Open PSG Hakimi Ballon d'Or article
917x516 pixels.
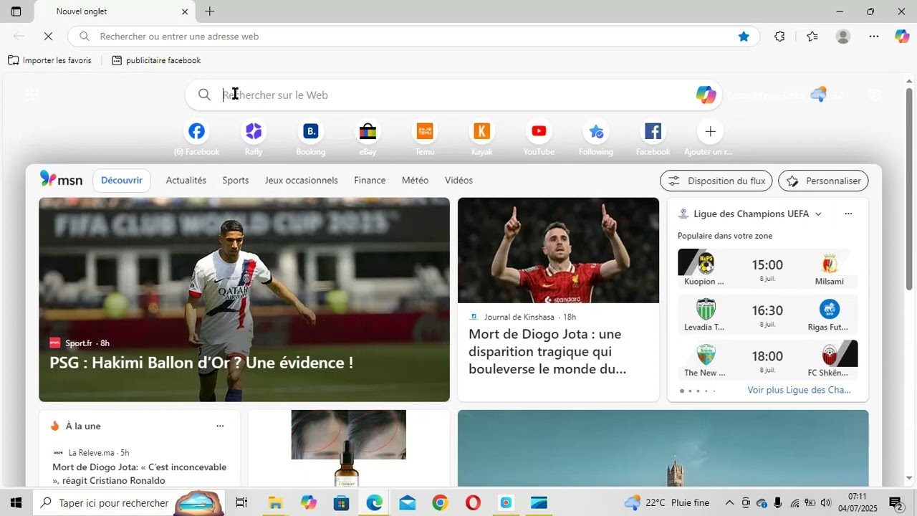(201, 363)
